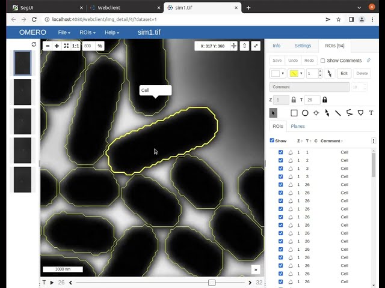Viewport: 385px width, 288px height.
Task: Enable Show Comments checkbox
Action: point(323,61)
